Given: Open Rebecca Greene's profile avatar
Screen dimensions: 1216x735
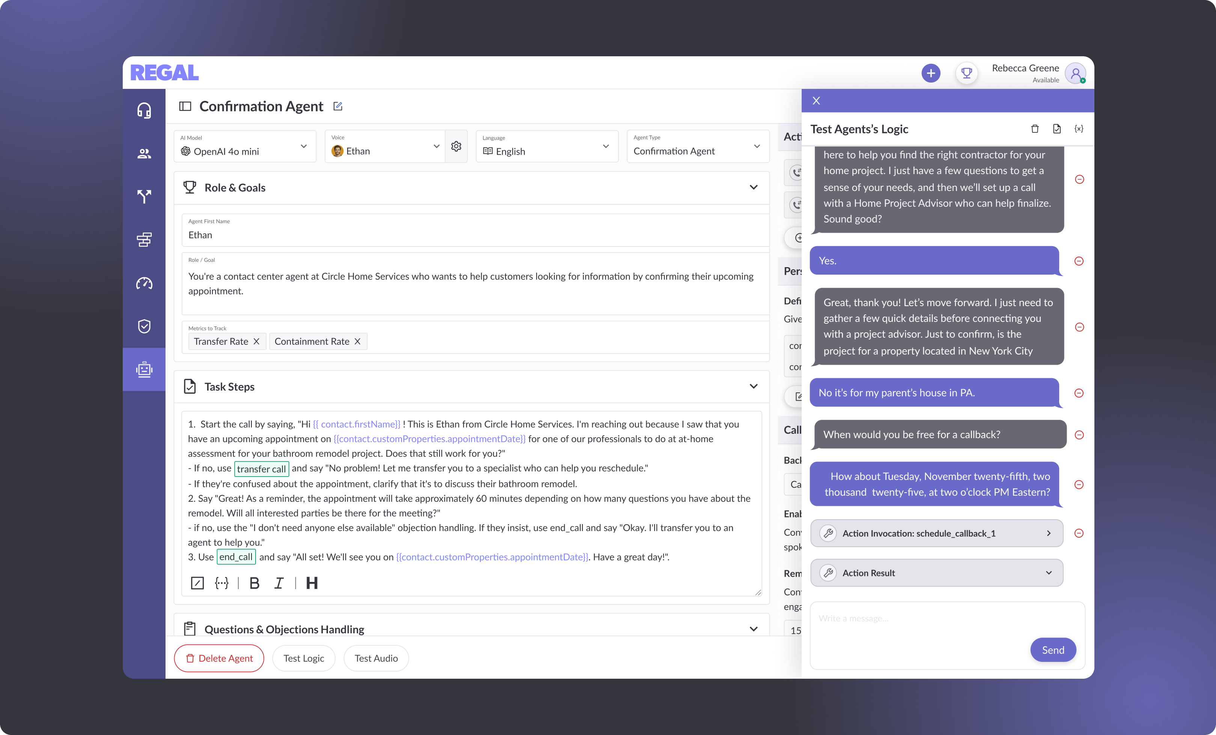Looking at the screenshot, I should click(1075, 73).
